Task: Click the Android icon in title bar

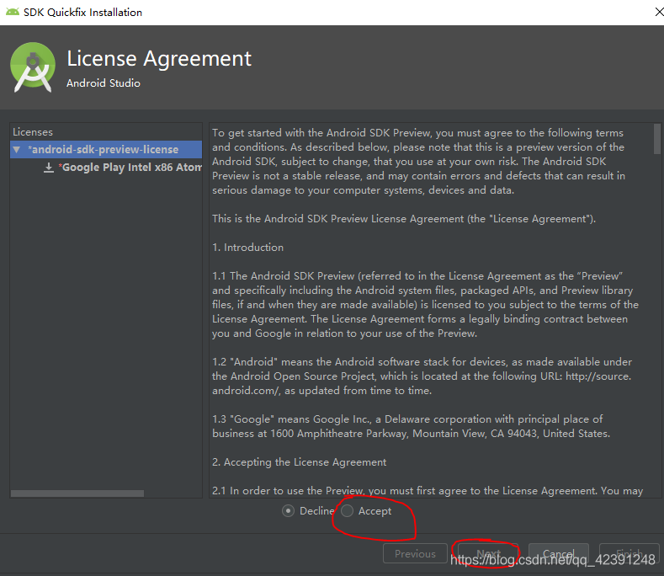Action: [x=12, y=12]
